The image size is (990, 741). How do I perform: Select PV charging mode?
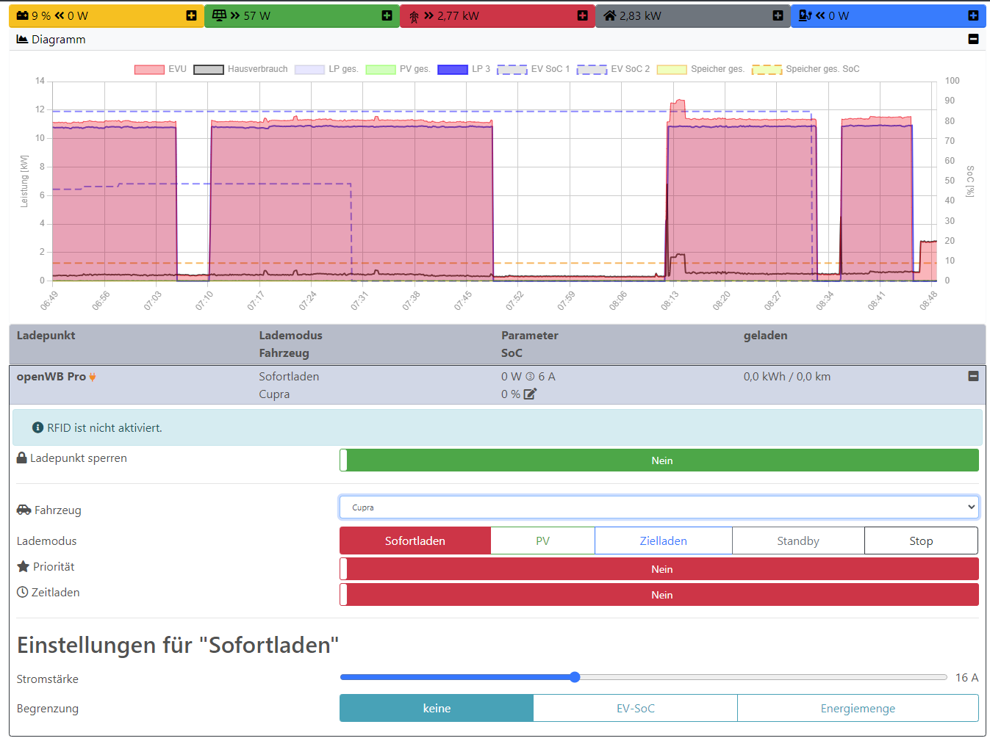pos(542,541)
